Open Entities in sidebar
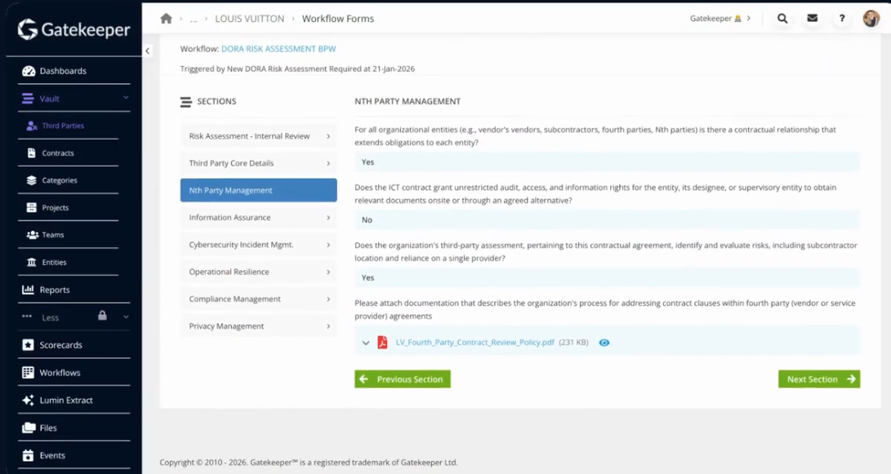The image size is (891, 474). [54, 262]
